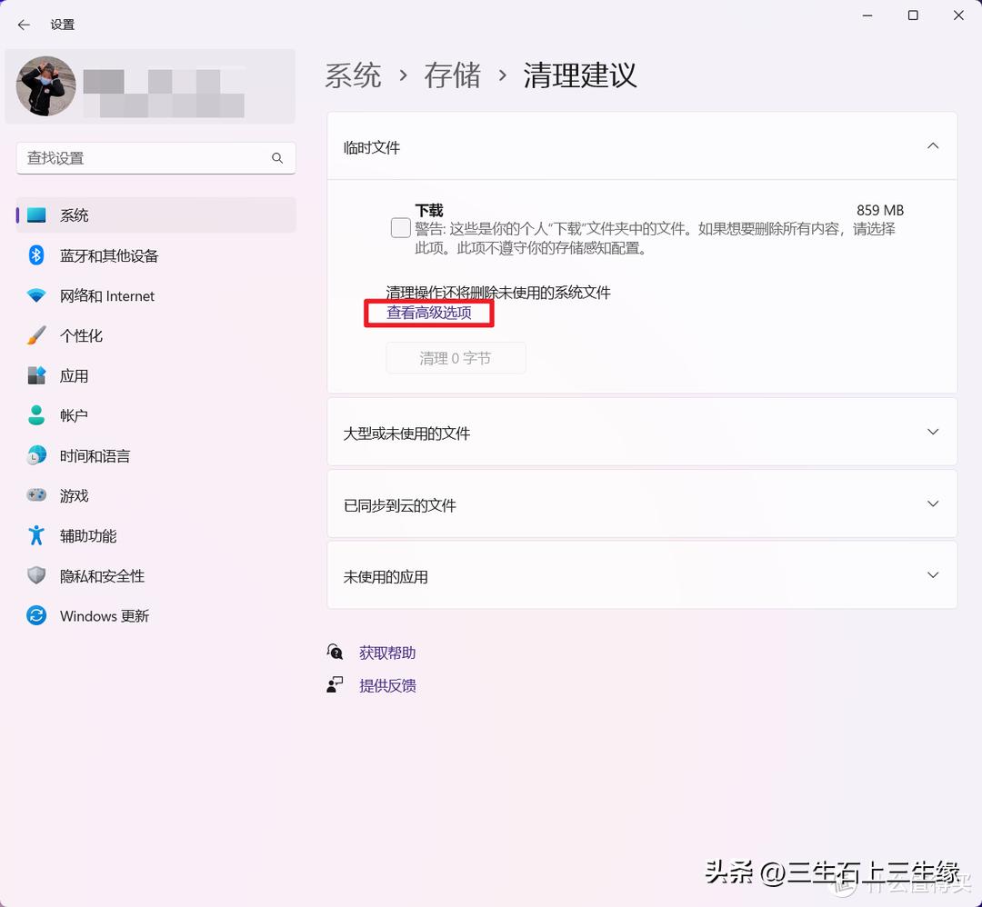Check the 下载 files cleanup checkbox
This screenshot has height=907, width=982.
click(400, 227)
